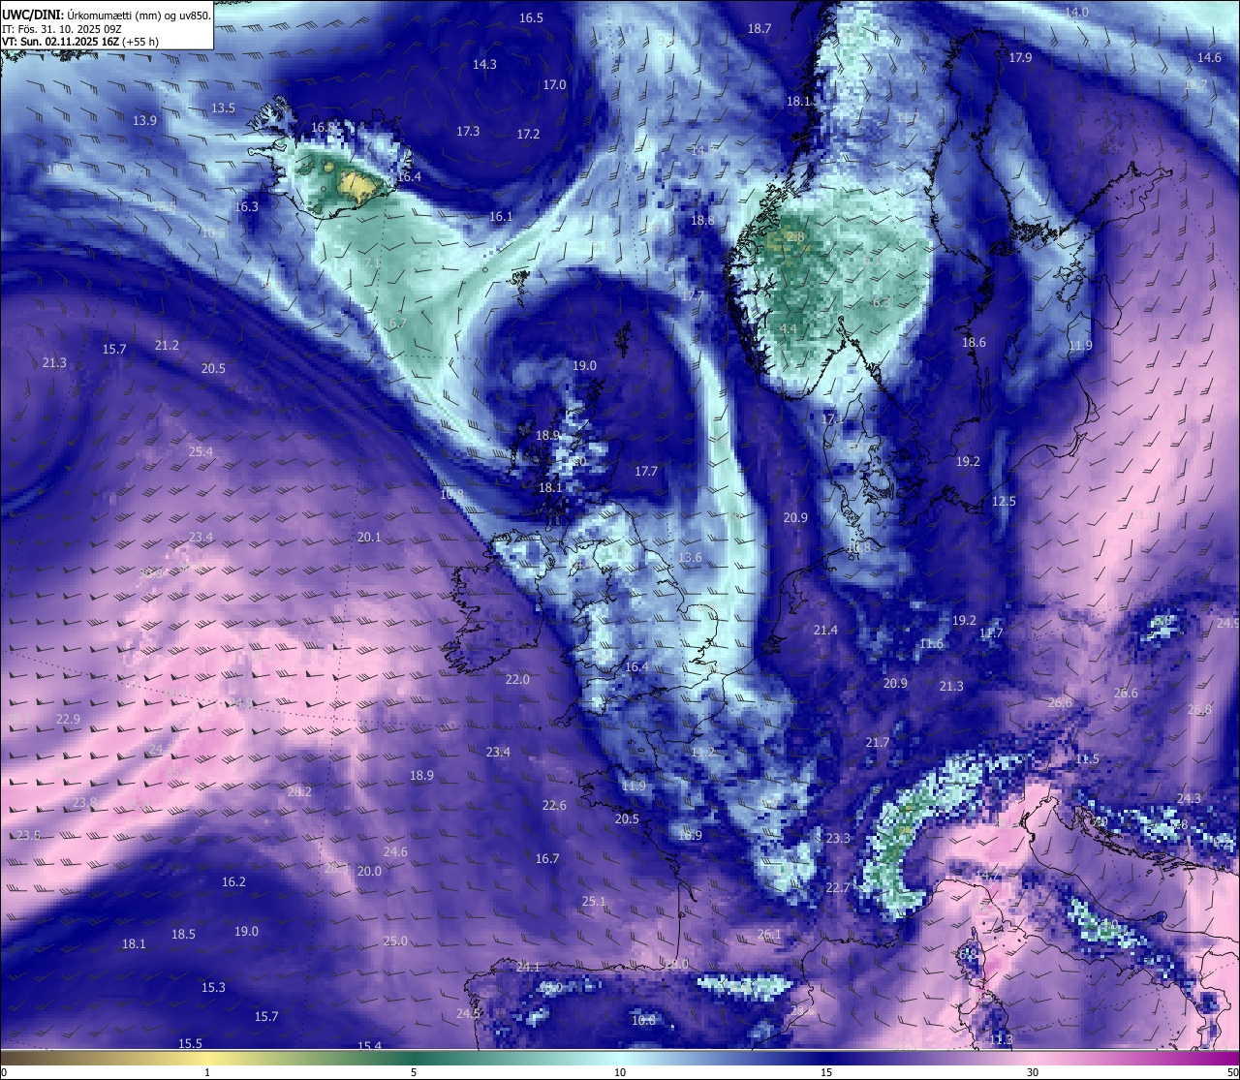Click the colorbar tick label "0"

point(4,1072)
